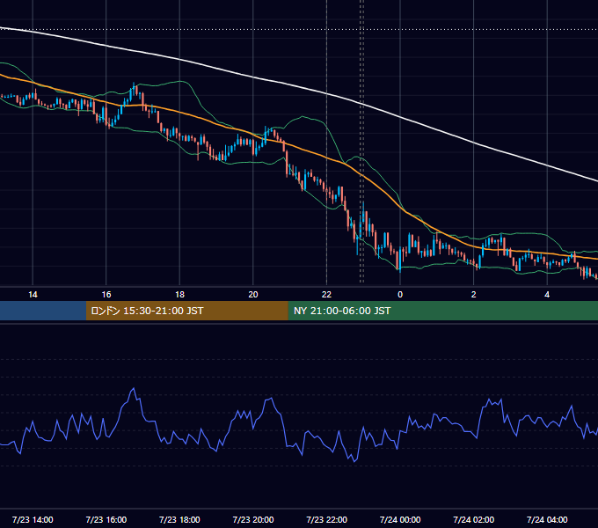598x528 pixels.
Task: Click the 7/24 00:00 date label
Action: (x=400, y=519)
